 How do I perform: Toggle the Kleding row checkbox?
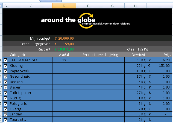[5, 65]
